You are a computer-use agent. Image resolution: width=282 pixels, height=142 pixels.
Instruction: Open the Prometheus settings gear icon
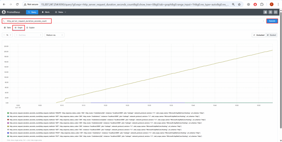(270, 12)
